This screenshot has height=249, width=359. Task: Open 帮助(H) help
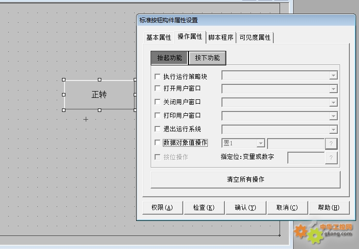point(329,207)
